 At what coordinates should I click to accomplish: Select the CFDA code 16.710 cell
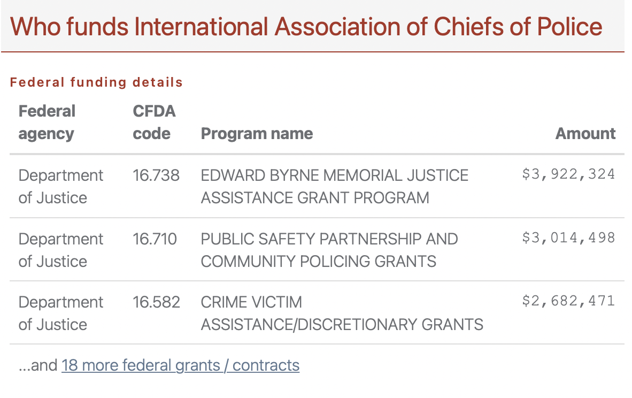[x=155, y=239]
